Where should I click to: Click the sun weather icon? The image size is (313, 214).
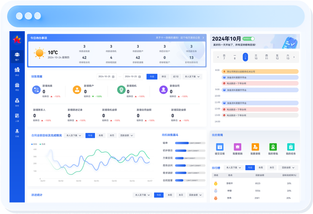click(x=39, y=53)
